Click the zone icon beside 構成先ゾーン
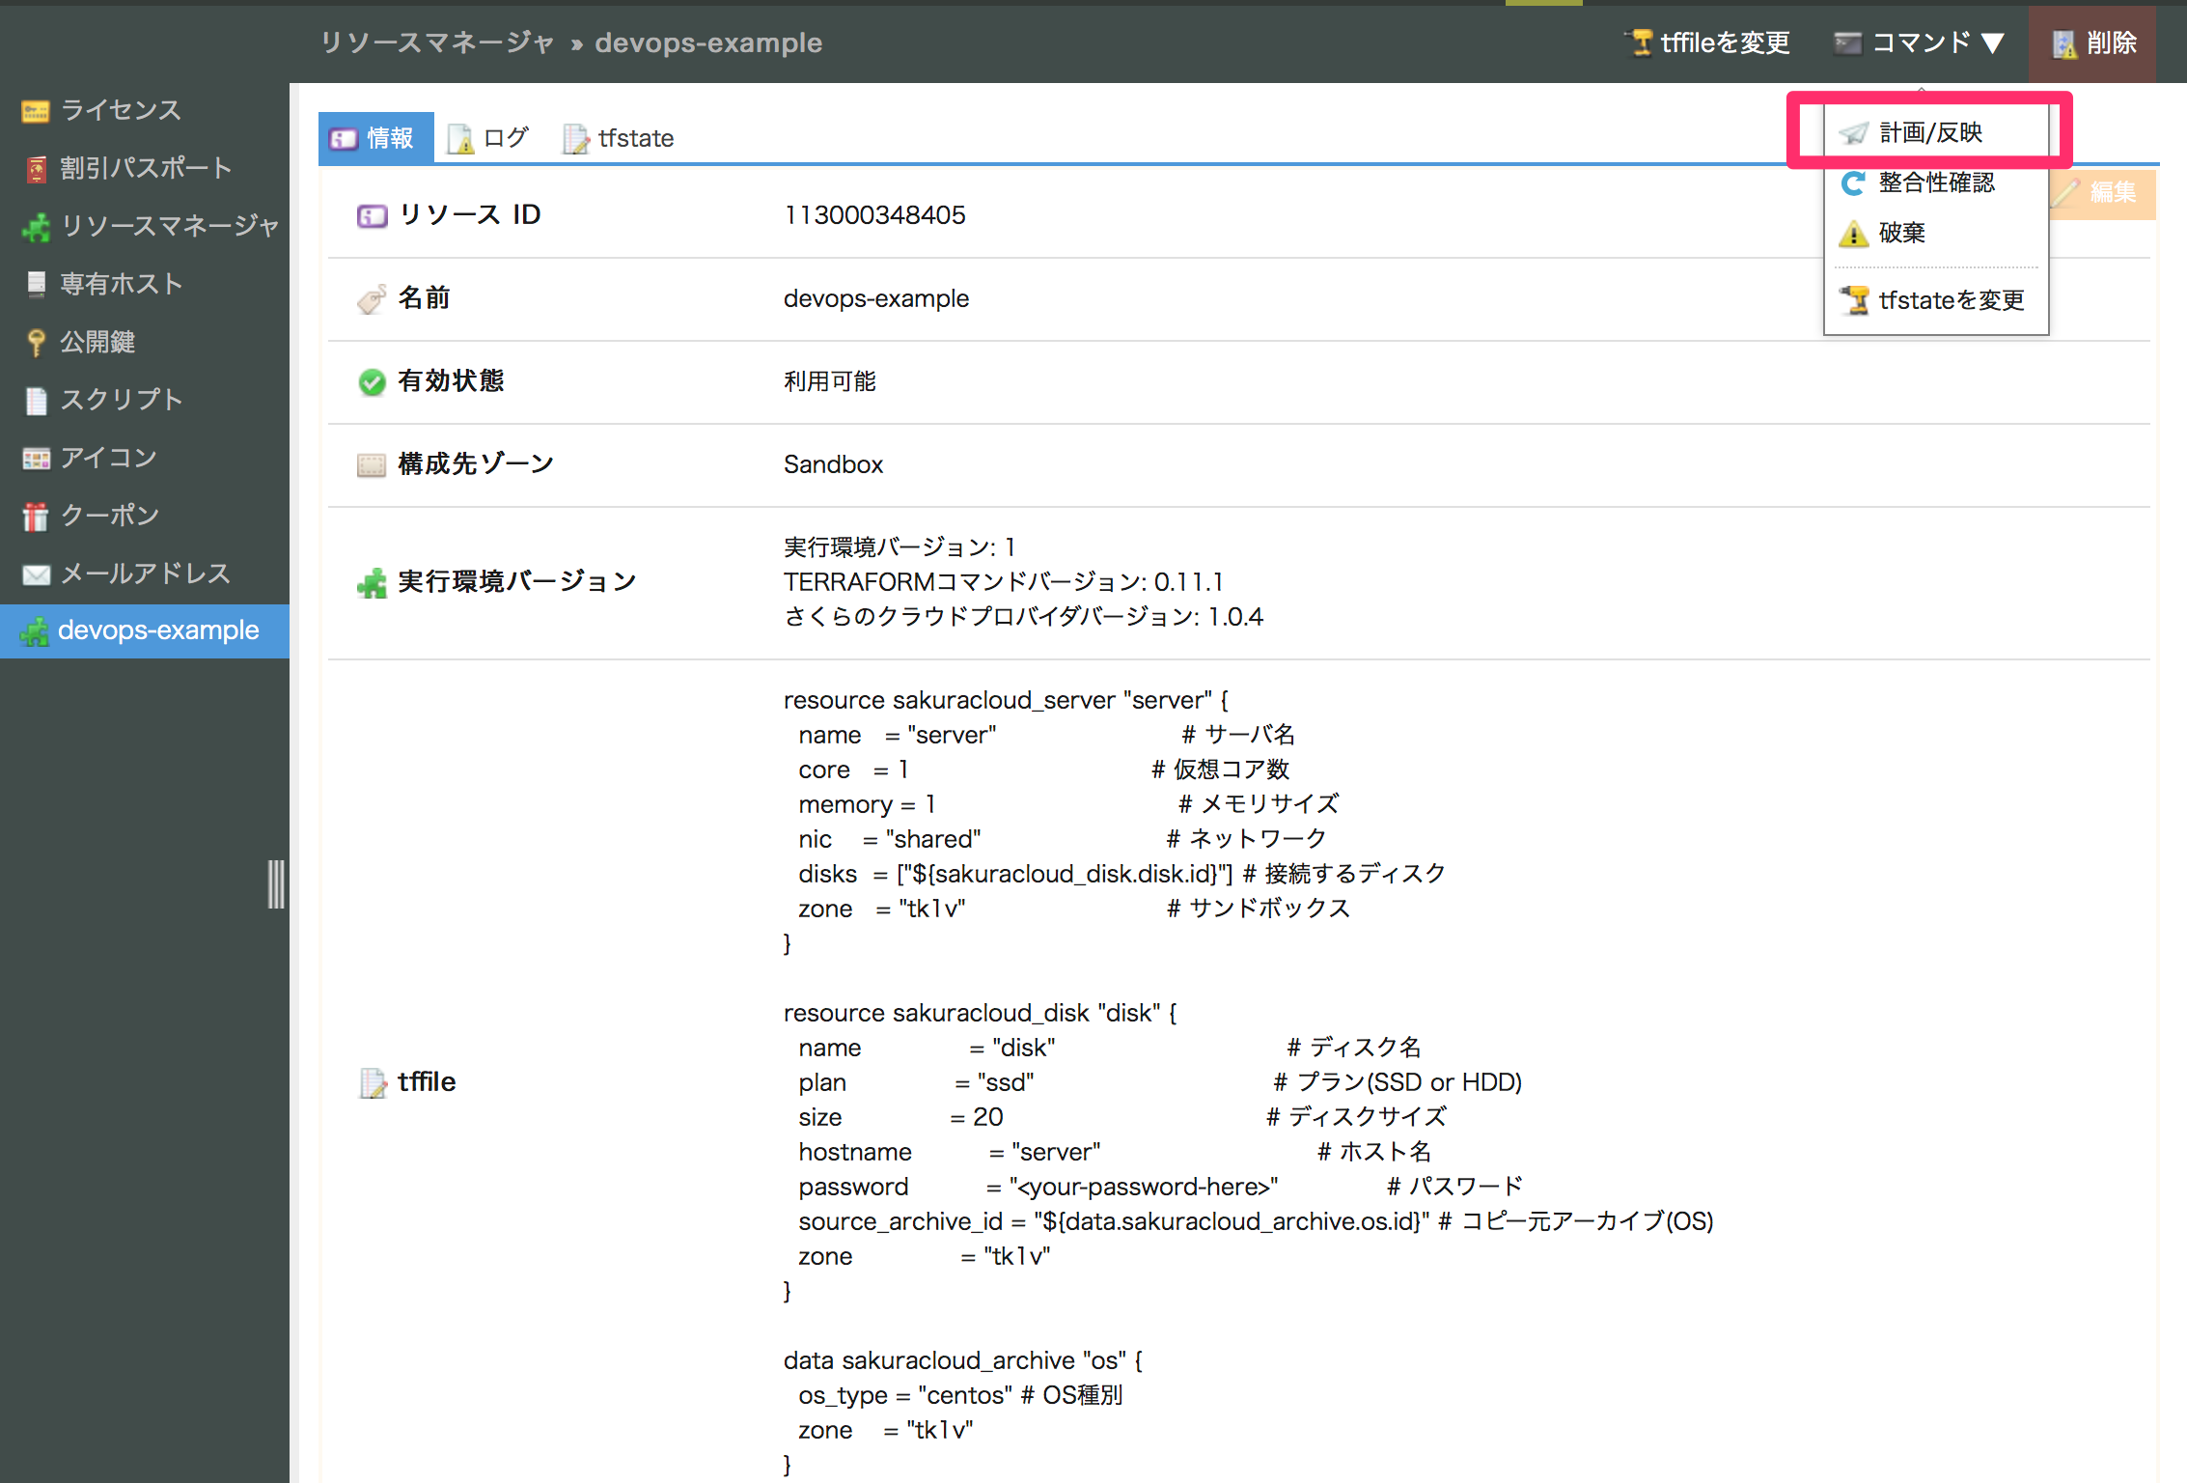The width and height of the screenshot is (2187, 1483). coord(372,465)
